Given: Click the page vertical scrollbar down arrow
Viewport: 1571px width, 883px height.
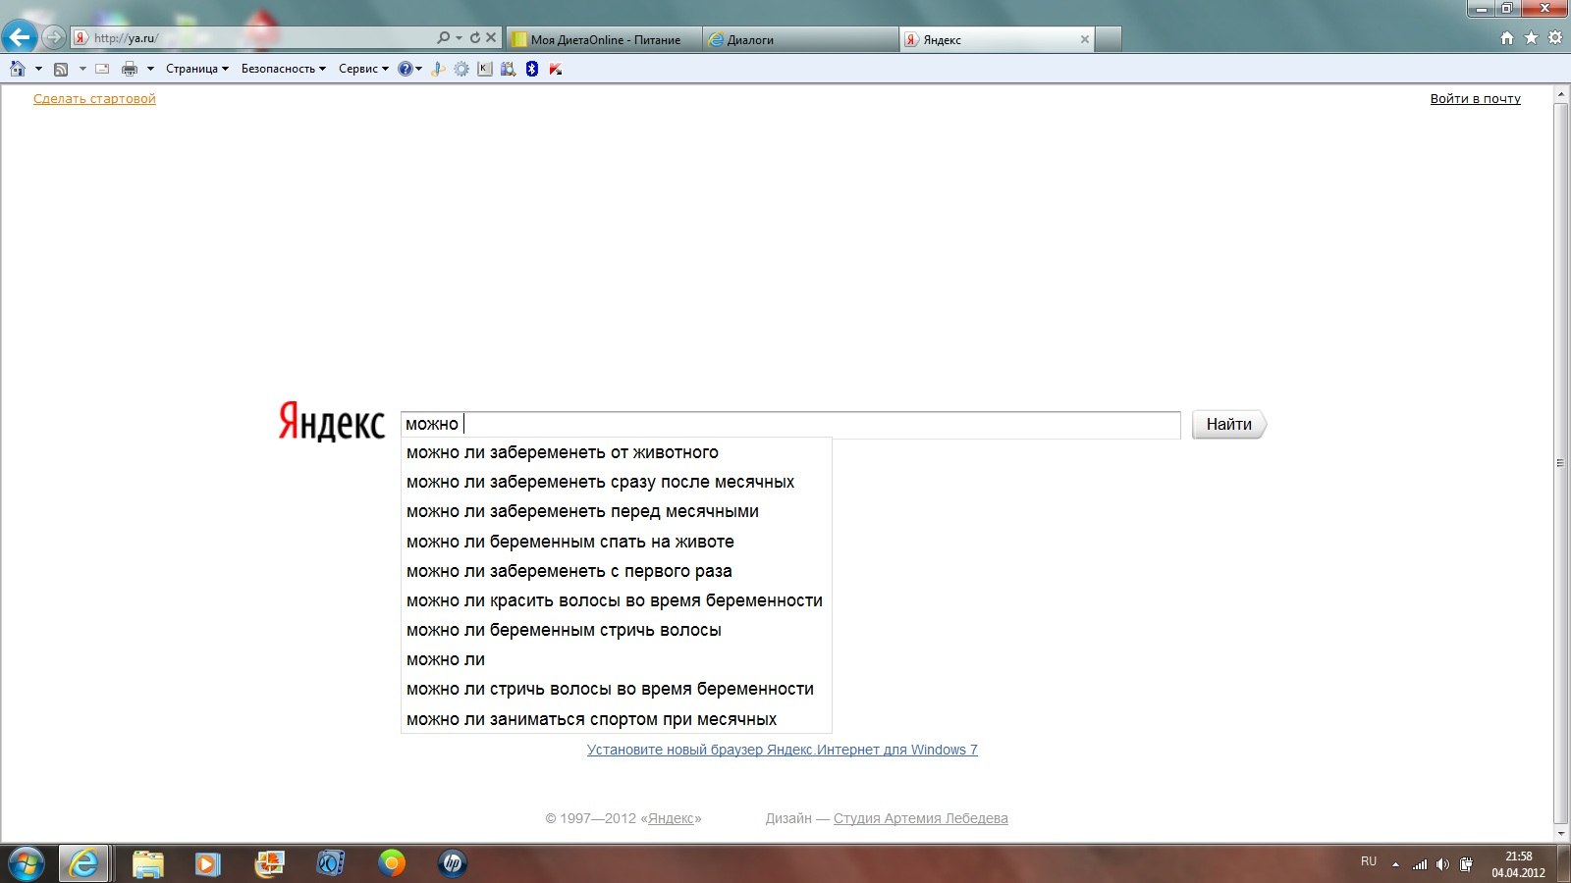Looking at the screenshot, I should 1560,833.
